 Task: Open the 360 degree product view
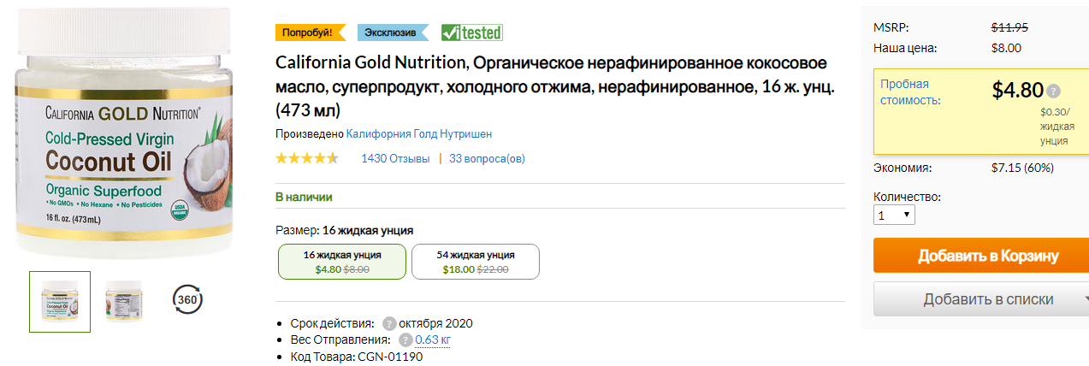187,300
